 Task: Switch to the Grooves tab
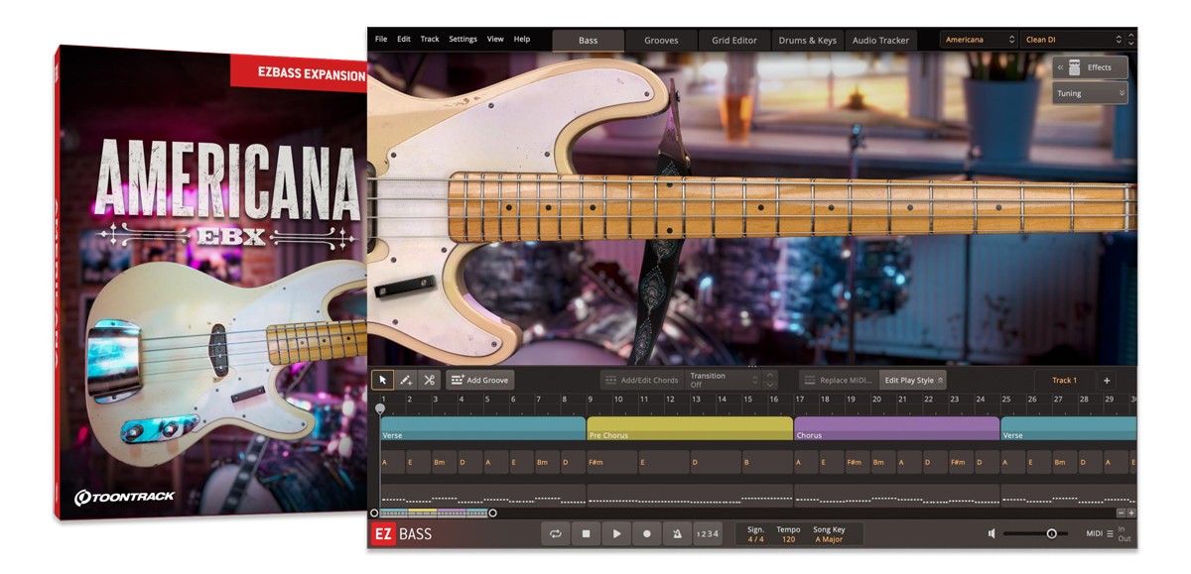click(661, 41)
